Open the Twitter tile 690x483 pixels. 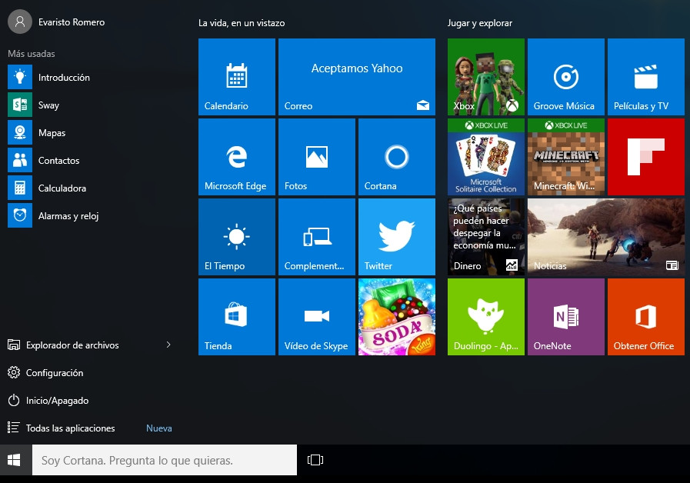click(396, 237)
